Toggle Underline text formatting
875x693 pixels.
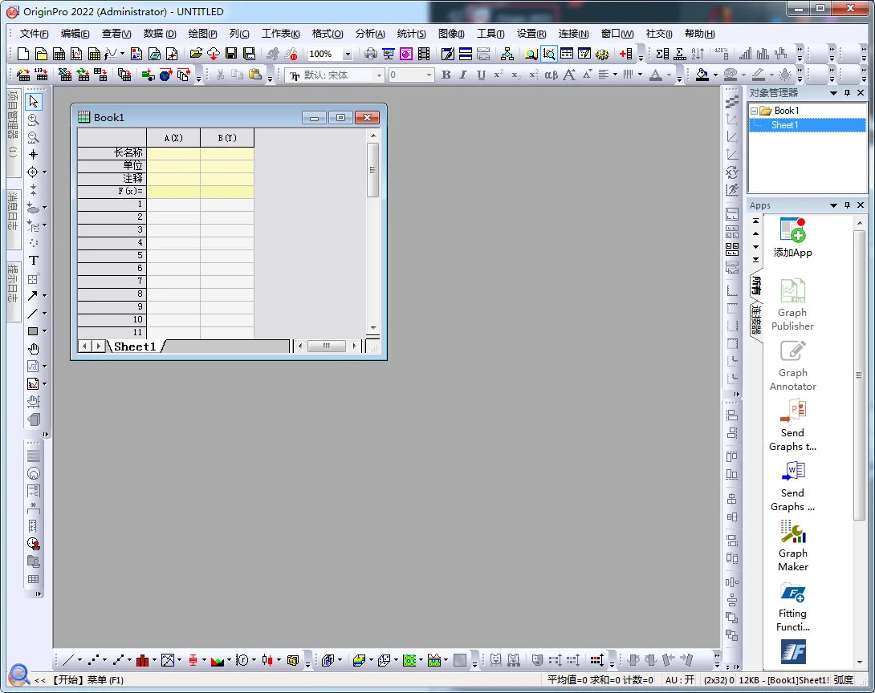coord(481,75)
